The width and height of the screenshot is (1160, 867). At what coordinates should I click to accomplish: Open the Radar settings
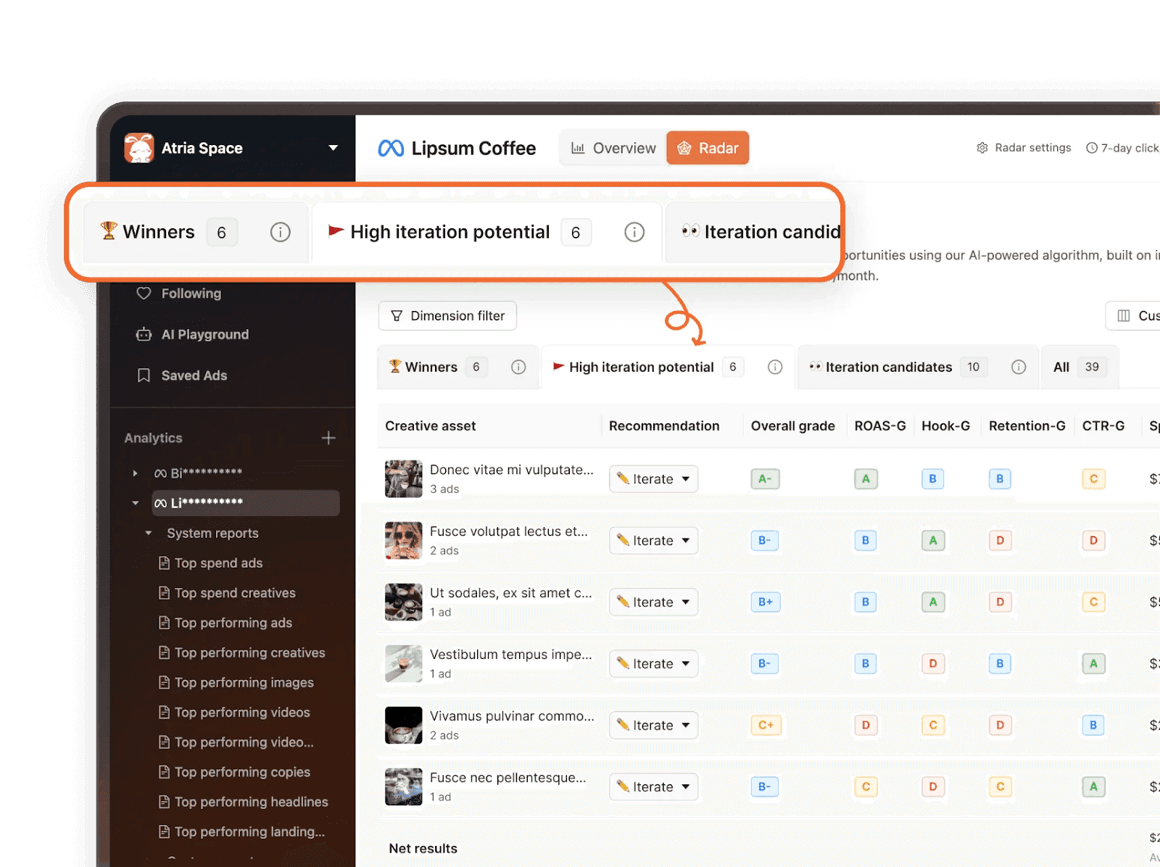click(x=1023, y=147)
